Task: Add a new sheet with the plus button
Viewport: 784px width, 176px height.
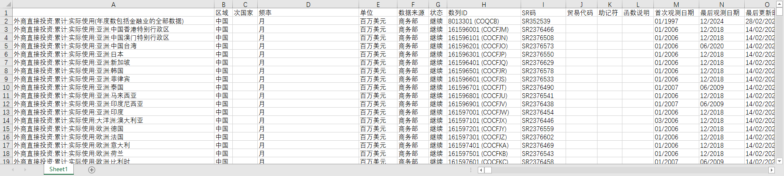Action: point(92,170)
